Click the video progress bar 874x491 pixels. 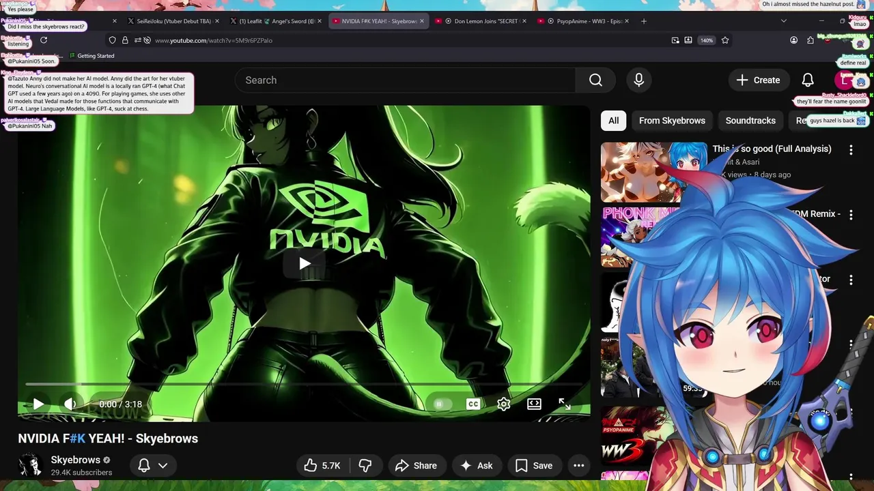coord(305,384)
